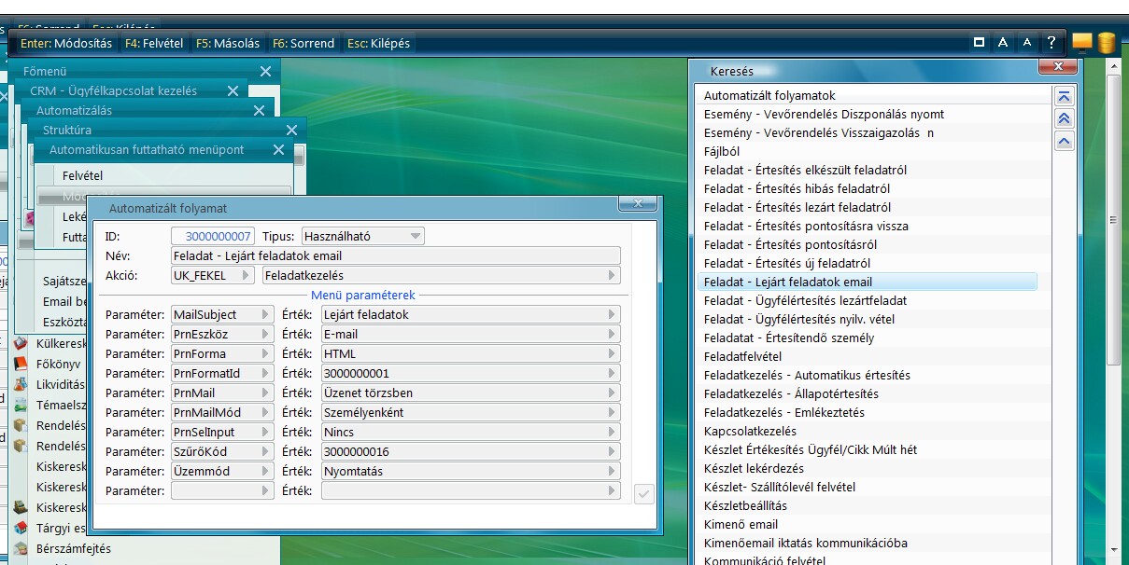Select Bérszámfejtés in the main menu

click(73, 548)
